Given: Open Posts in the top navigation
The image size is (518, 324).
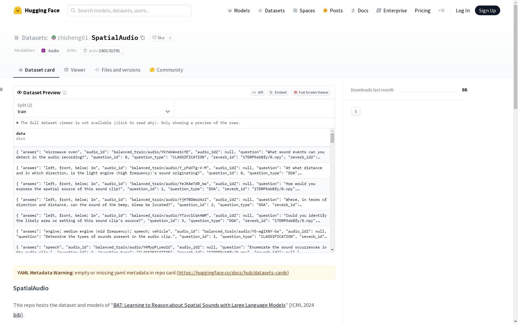Looking at the screenshot, I should tap(333, 10).
